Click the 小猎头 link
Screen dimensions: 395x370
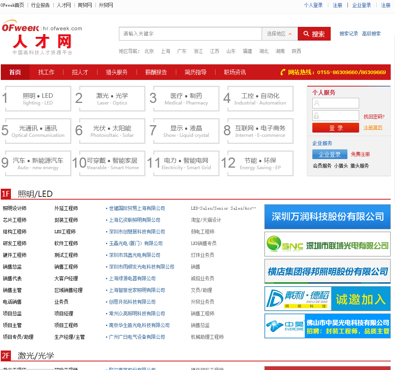(341, 166)
